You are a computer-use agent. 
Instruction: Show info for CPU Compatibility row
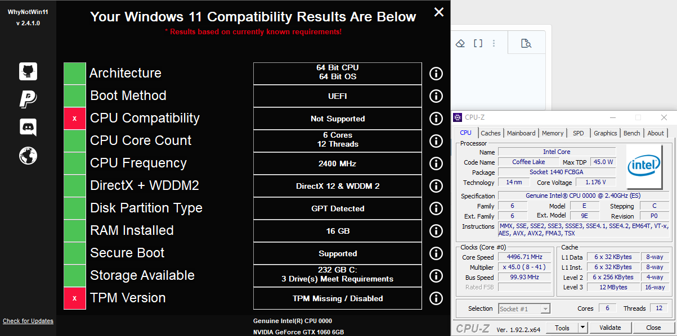point(436,119)
